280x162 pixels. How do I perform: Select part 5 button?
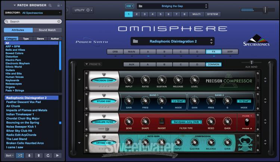[161, 14]
